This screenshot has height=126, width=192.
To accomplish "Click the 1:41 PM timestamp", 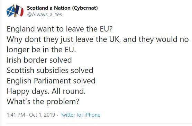I will pos(16,115).
